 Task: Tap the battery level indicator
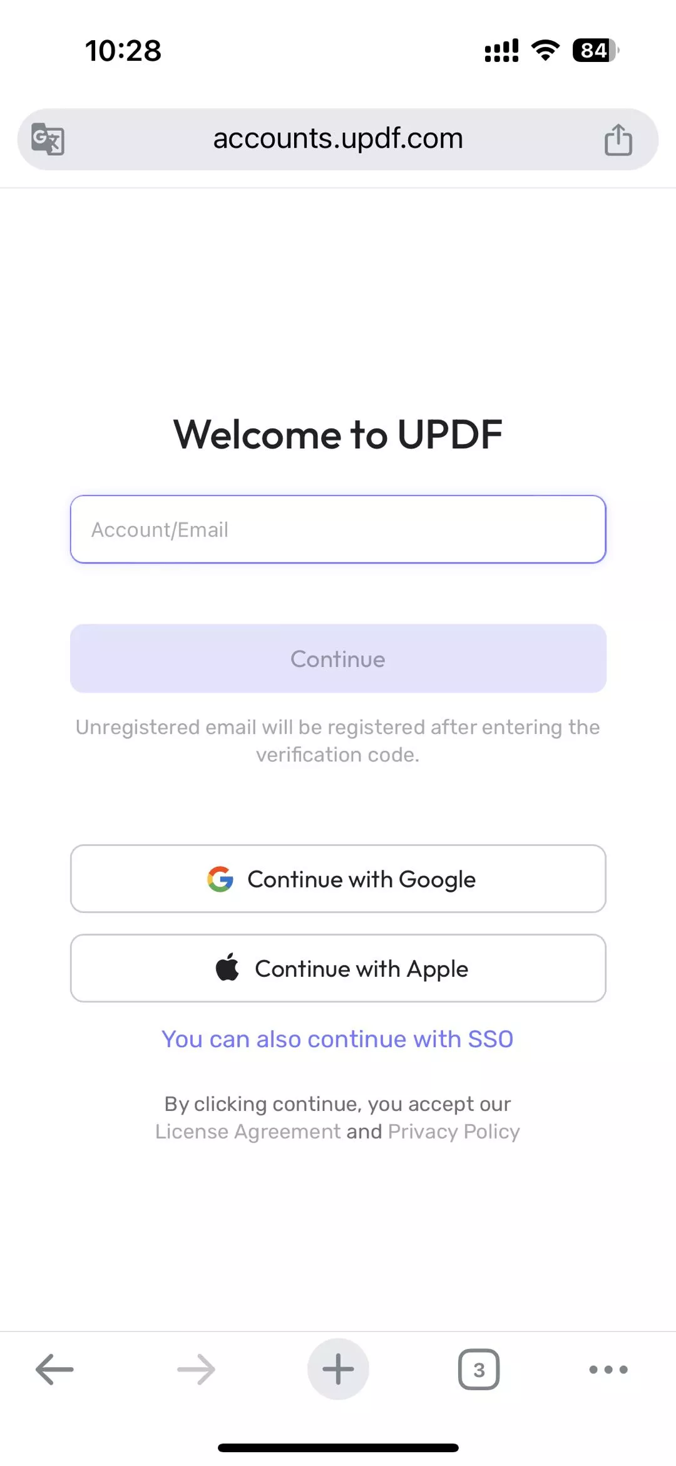click(595, 50)
